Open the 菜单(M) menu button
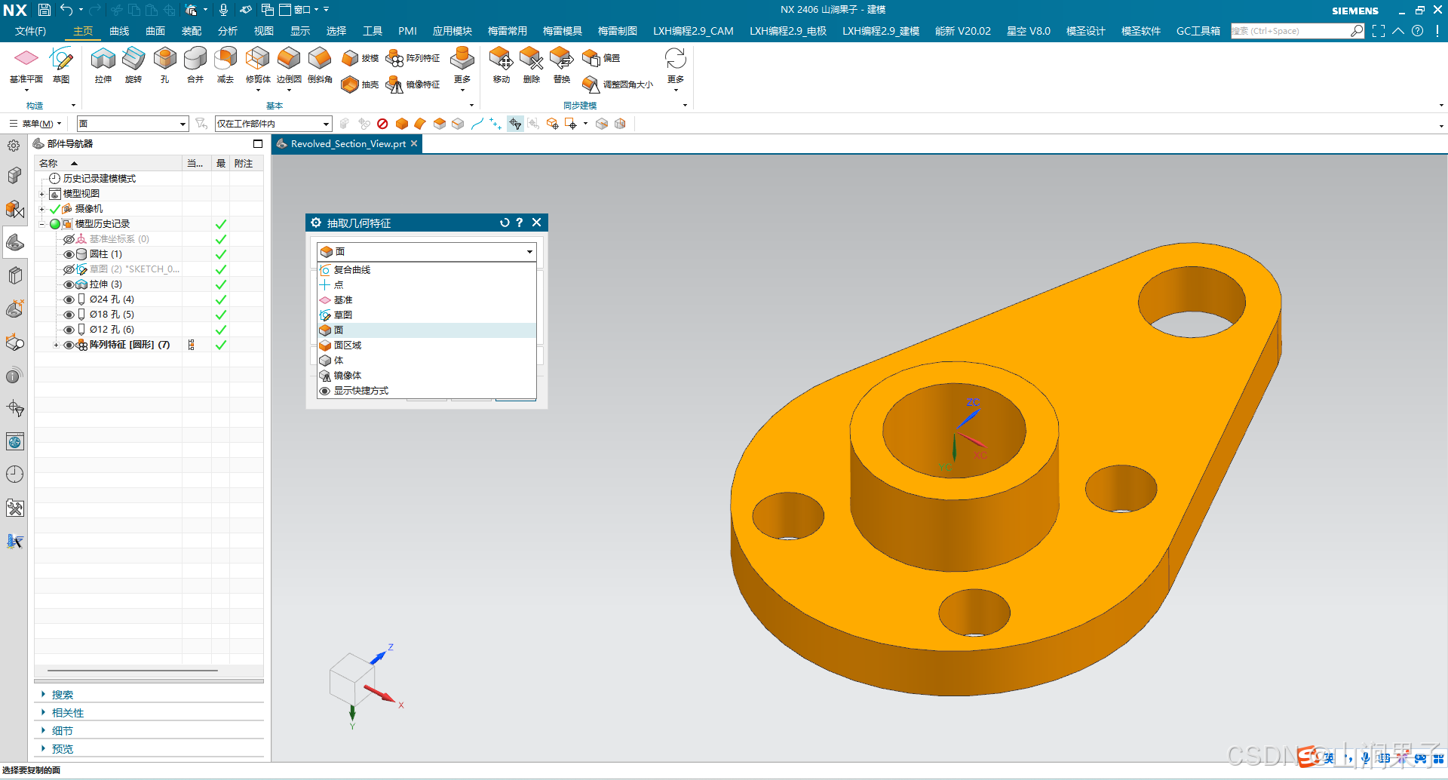The width and height of the screenshot is (1448, 780). coord(35,124)
